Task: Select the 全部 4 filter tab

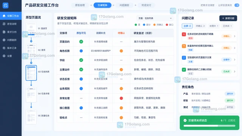Action: tap(187, 26)
